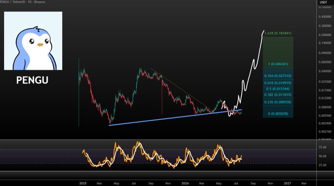Click the PENGU caption under the penguin
This screenshot has width=334, height=186.
[32, 80]
